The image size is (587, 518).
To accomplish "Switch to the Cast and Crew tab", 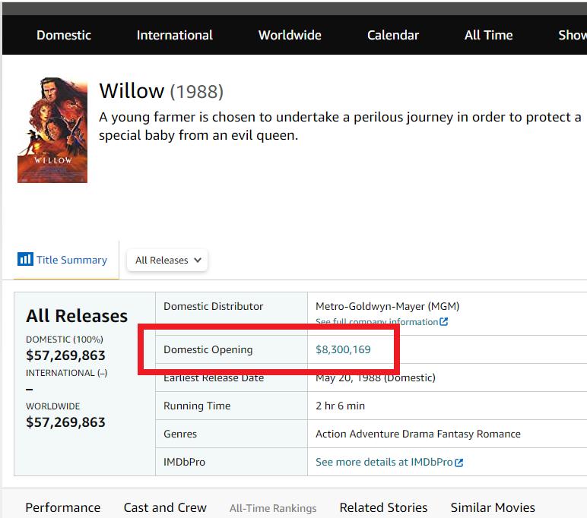I will [x=165, y=507].
